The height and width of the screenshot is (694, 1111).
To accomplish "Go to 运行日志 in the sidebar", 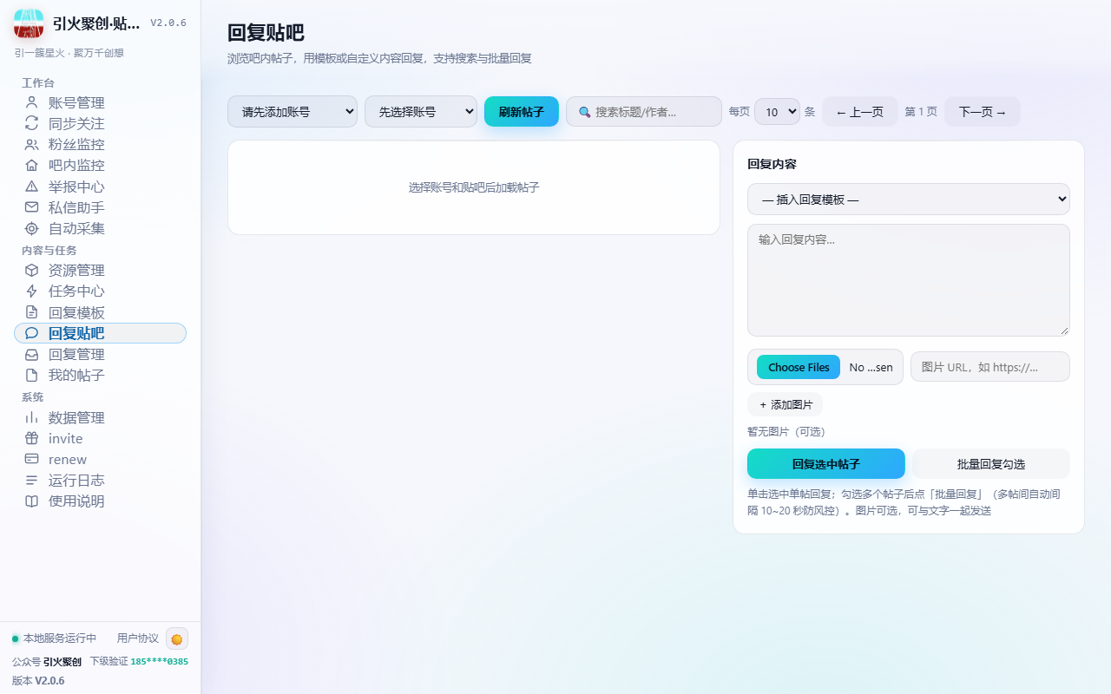I will click(100, 481).
